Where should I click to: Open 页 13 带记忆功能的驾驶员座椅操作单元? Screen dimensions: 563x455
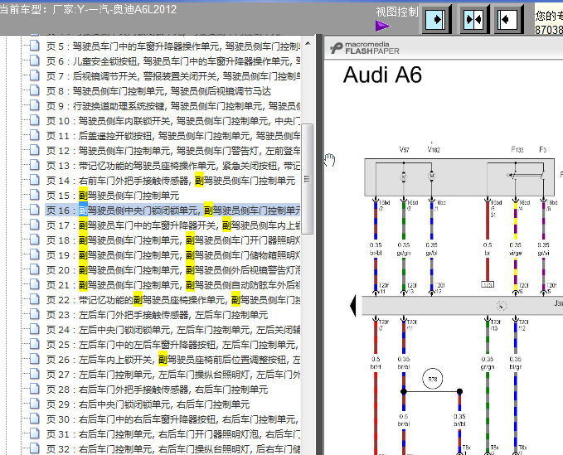(x=173, y=166)
